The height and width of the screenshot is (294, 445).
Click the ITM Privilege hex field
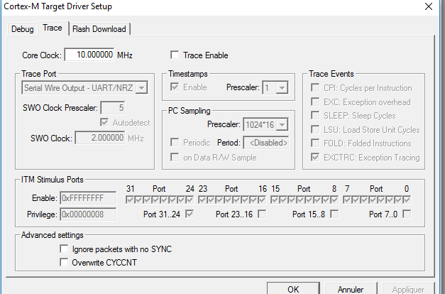pyautogui.click(x=88, y=214)
